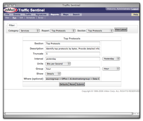Image resolution: width=143 pixels, height=121 pixels.
Task: Go to the Maps tab
Action: (x=66, y=14)
